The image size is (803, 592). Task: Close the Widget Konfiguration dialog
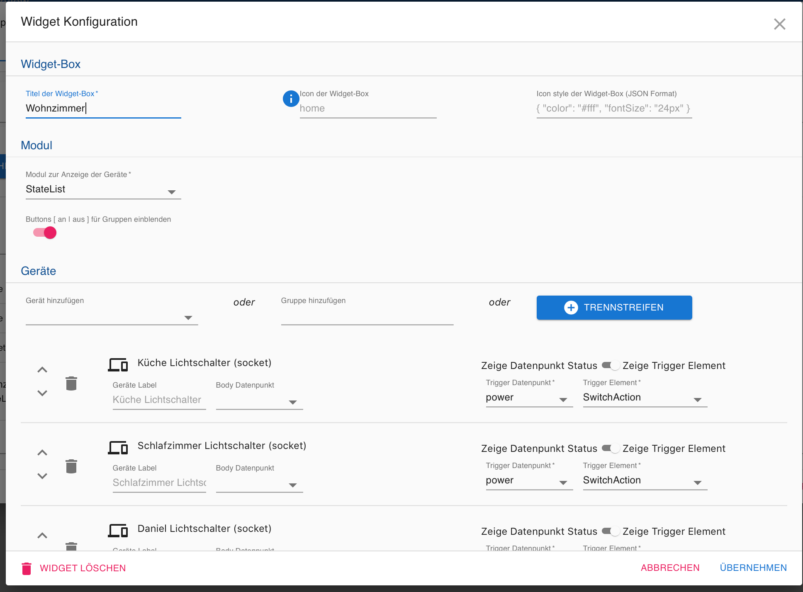(779, 24)
